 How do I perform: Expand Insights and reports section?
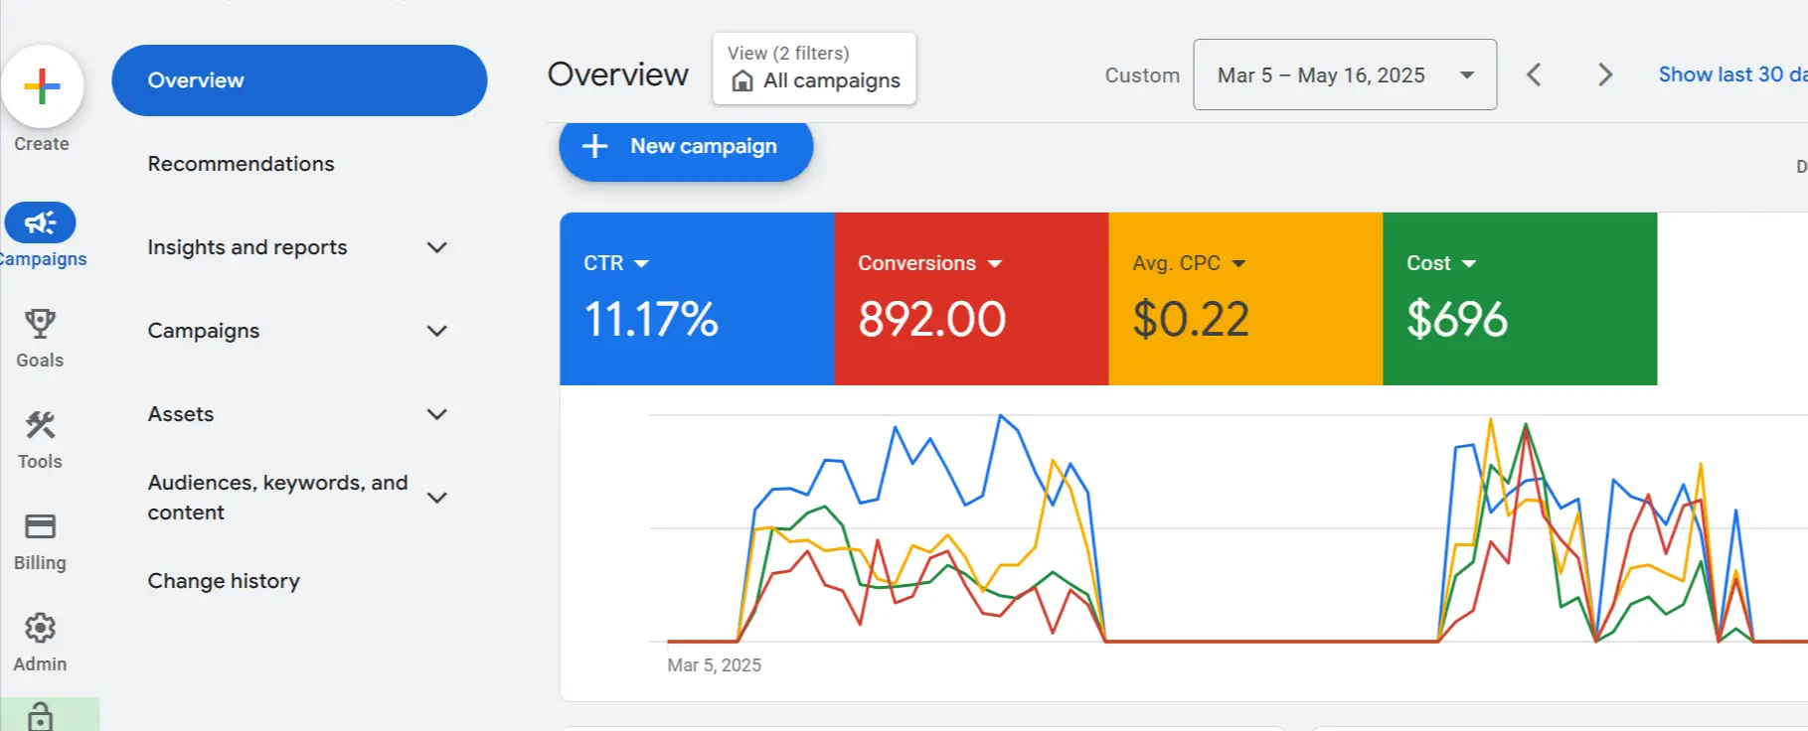point(436,247)
